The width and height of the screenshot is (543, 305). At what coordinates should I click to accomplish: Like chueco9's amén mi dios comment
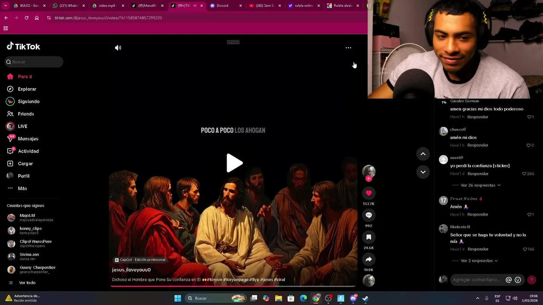529,145
